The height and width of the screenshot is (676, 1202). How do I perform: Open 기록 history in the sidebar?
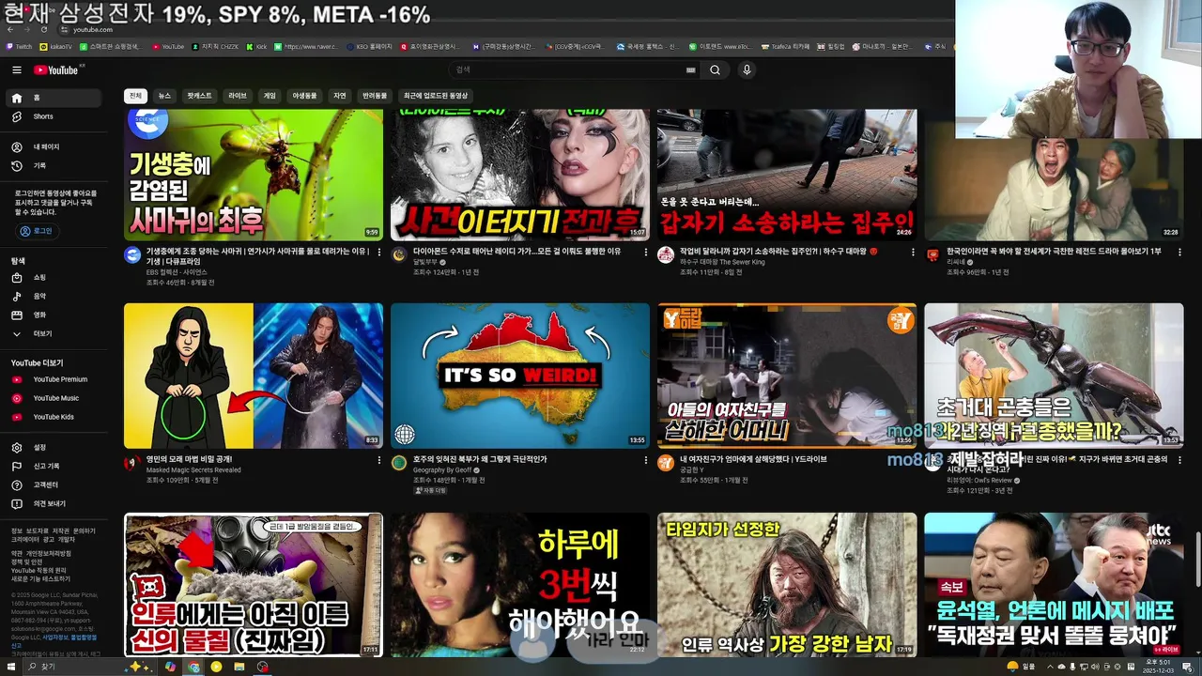click(54, 166)
